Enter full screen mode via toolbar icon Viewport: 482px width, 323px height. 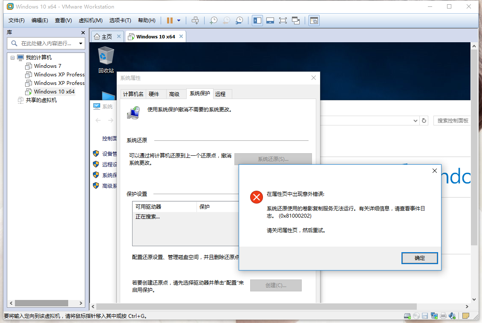coord(283,20)
